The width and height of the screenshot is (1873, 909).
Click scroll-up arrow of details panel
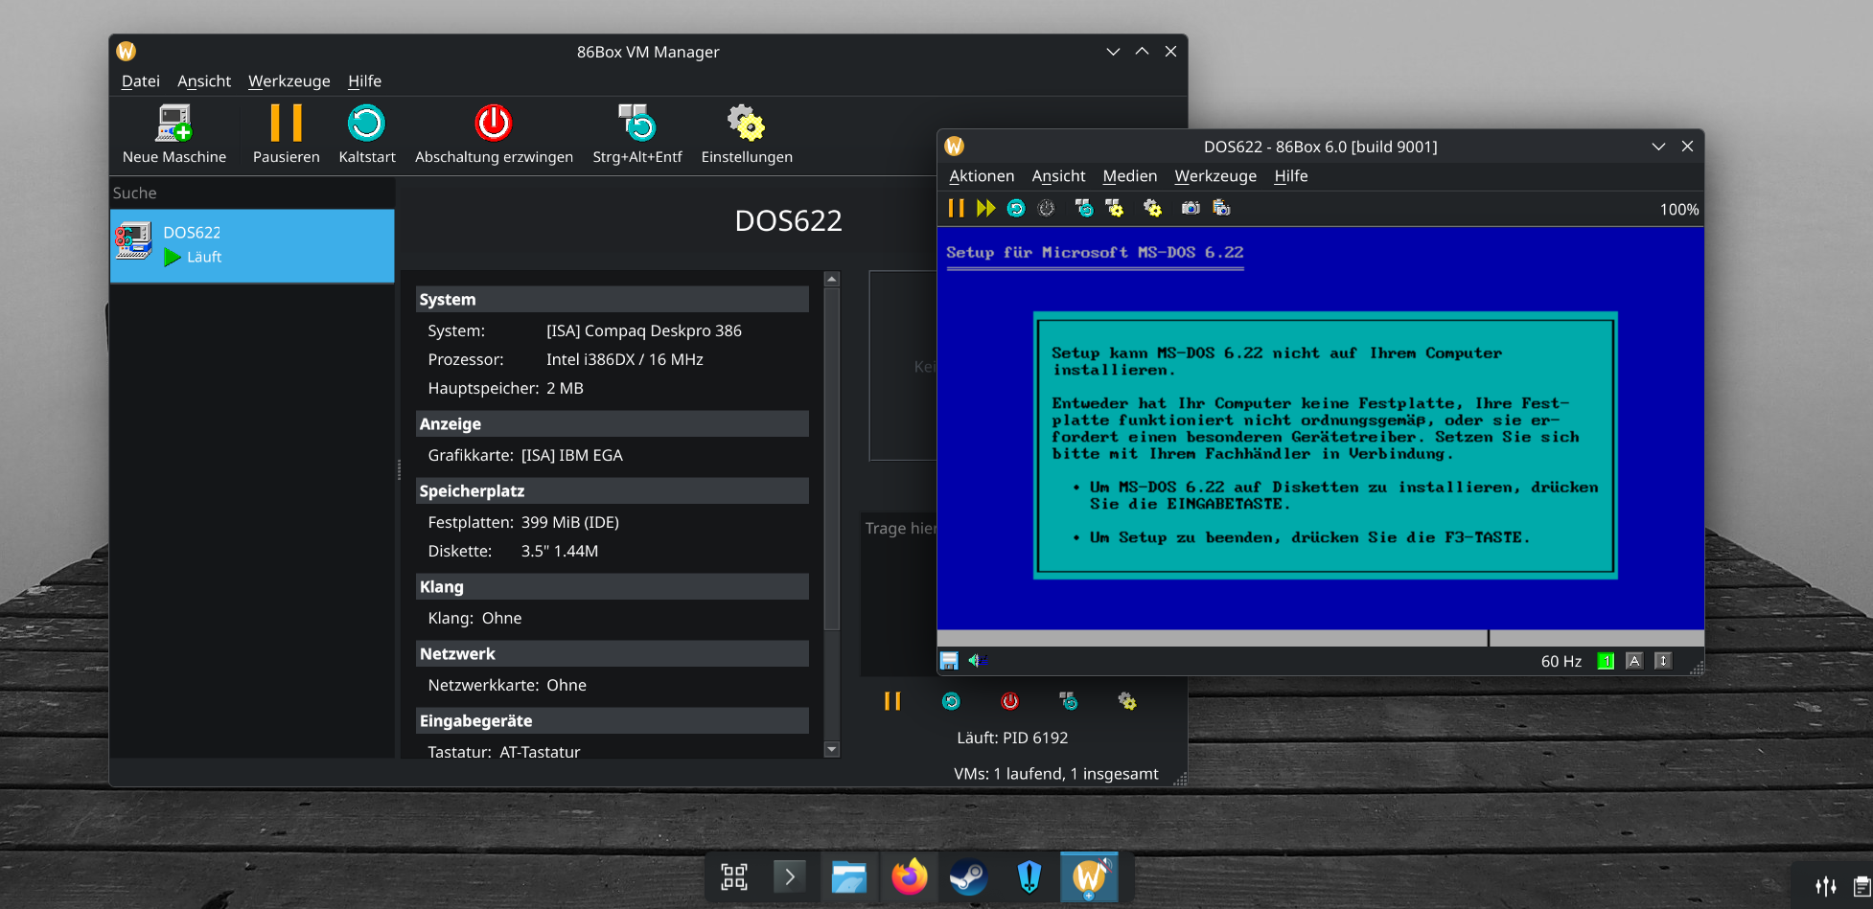point(832,280)
